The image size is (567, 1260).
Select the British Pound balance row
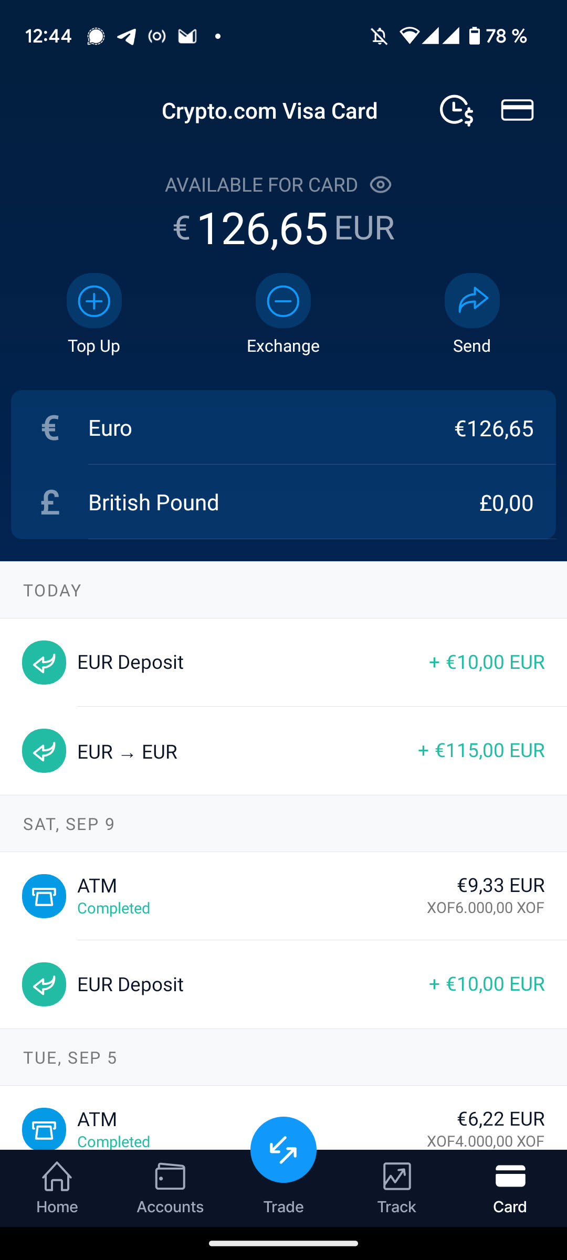283,502
